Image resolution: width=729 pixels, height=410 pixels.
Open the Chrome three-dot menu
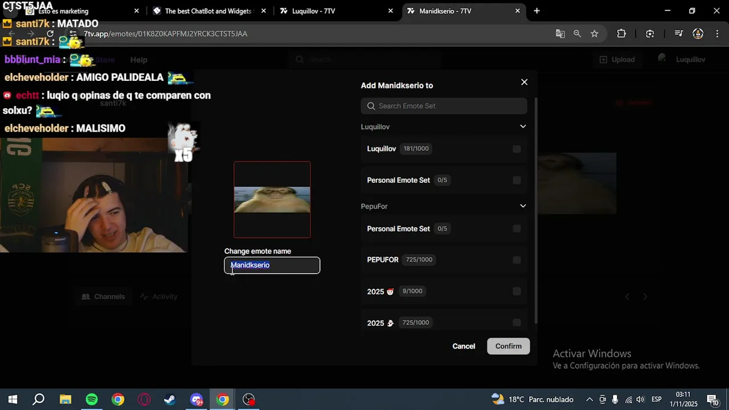point(716,34)
